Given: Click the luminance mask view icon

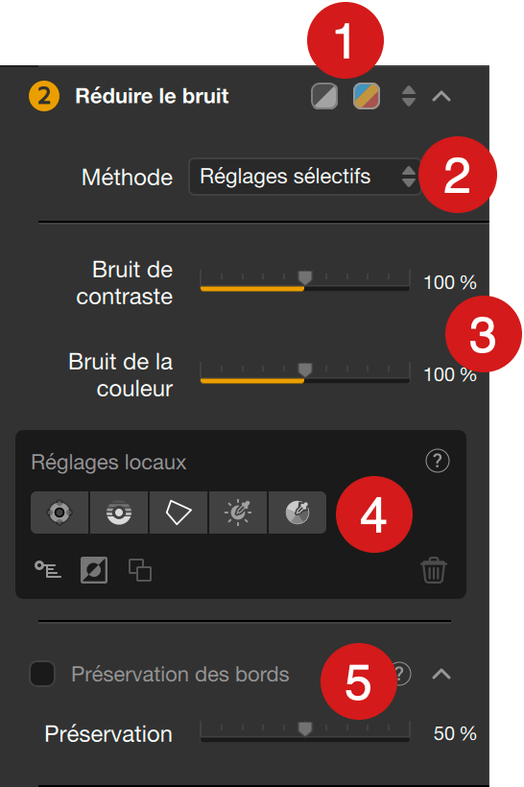Looking at the screenshot, I should [324, 96].
